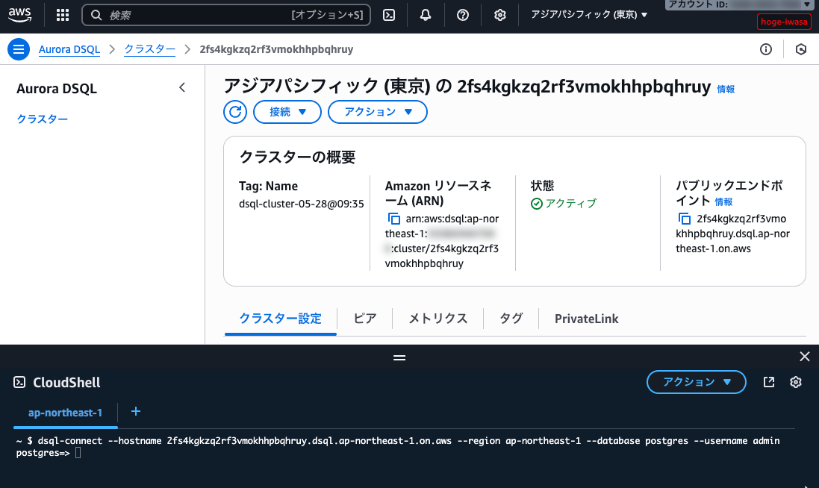Toggle the blue hamburger navigation menu
Image resolution: width=819 pixels, height=488 pixels.
click(x=18, y=49)
